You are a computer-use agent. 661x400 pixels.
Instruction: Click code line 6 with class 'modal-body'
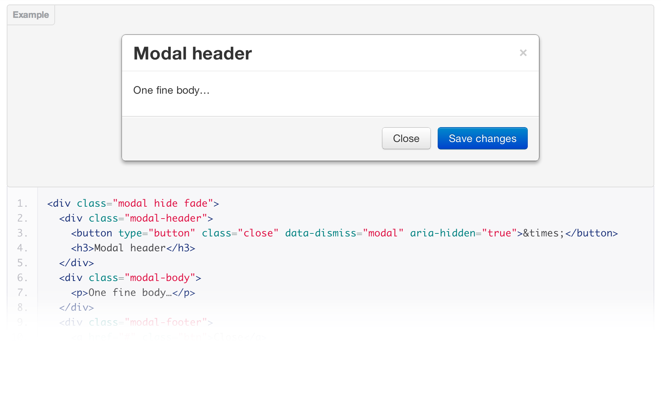coord(130,278)
